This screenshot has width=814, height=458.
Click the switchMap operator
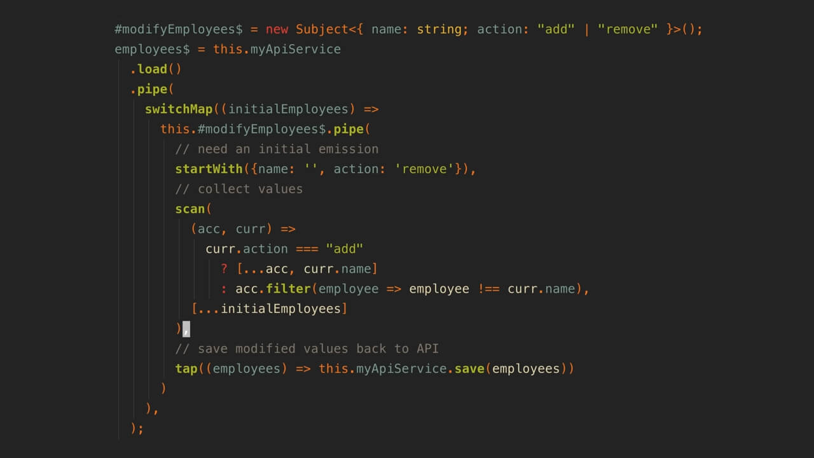pos(179,109)
